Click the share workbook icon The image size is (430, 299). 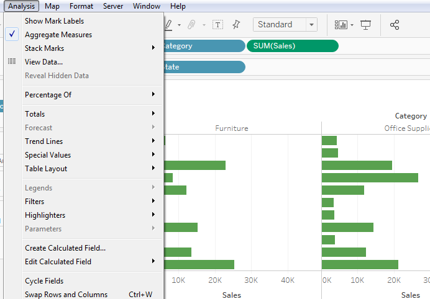pyautogui.click(x=394, y=25)
